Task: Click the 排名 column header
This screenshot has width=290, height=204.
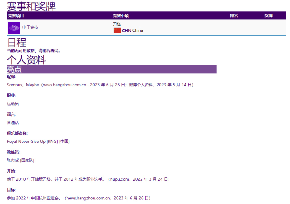Action: 234,16
